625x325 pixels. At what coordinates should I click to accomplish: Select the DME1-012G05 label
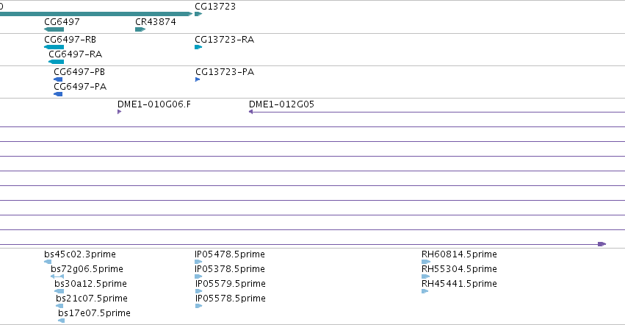click(281, 104)
